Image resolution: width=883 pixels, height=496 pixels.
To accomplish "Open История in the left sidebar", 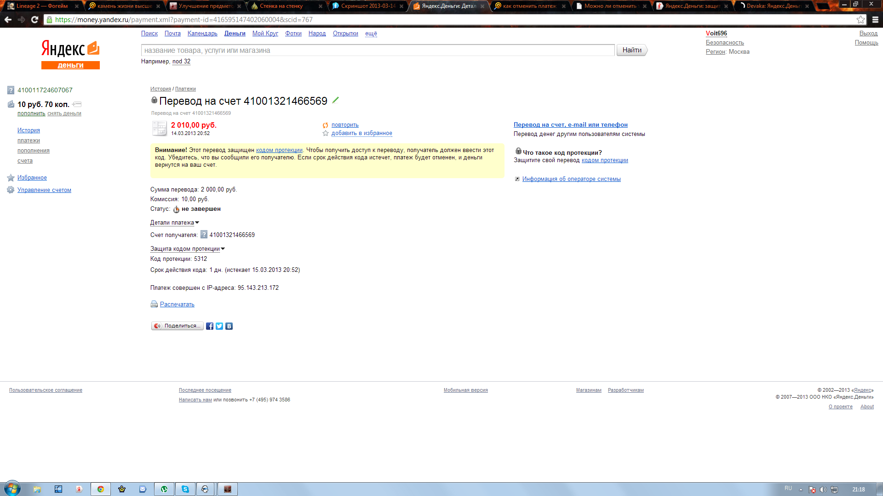I will [x=29, y=130].
